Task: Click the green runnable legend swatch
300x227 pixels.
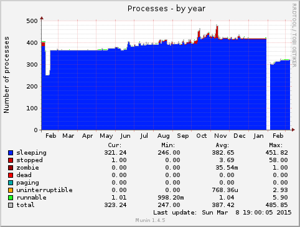Action: coord(11,198)
